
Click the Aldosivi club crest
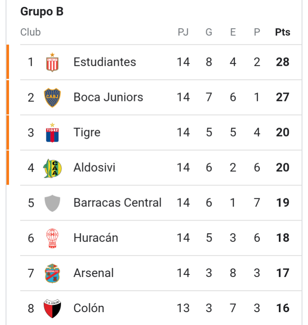(x=52, y=168)
